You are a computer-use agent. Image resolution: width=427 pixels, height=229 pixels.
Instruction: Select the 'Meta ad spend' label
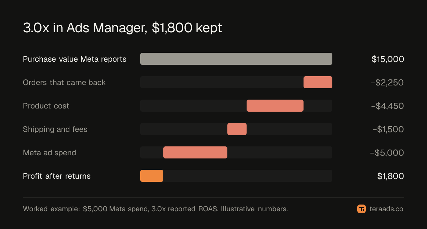click(49, 153)
